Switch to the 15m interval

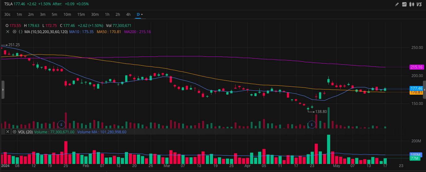coord(81,15)
